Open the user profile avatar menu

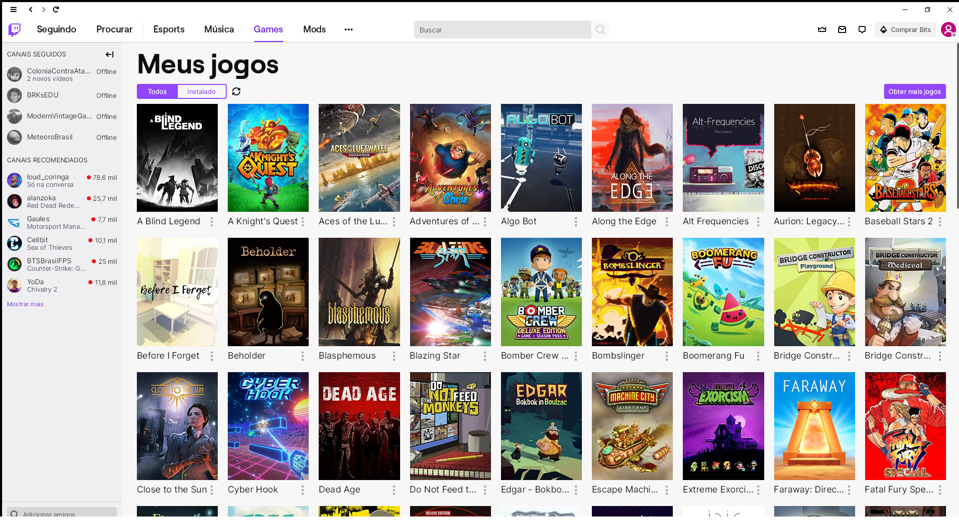tap(948, 29)
